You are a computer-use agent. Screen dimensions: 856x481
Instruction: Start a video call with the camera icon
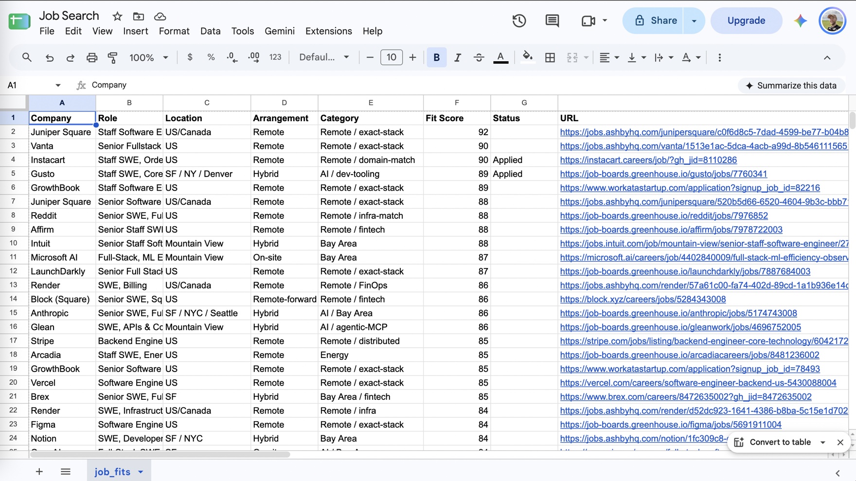[x=588, y=20]
